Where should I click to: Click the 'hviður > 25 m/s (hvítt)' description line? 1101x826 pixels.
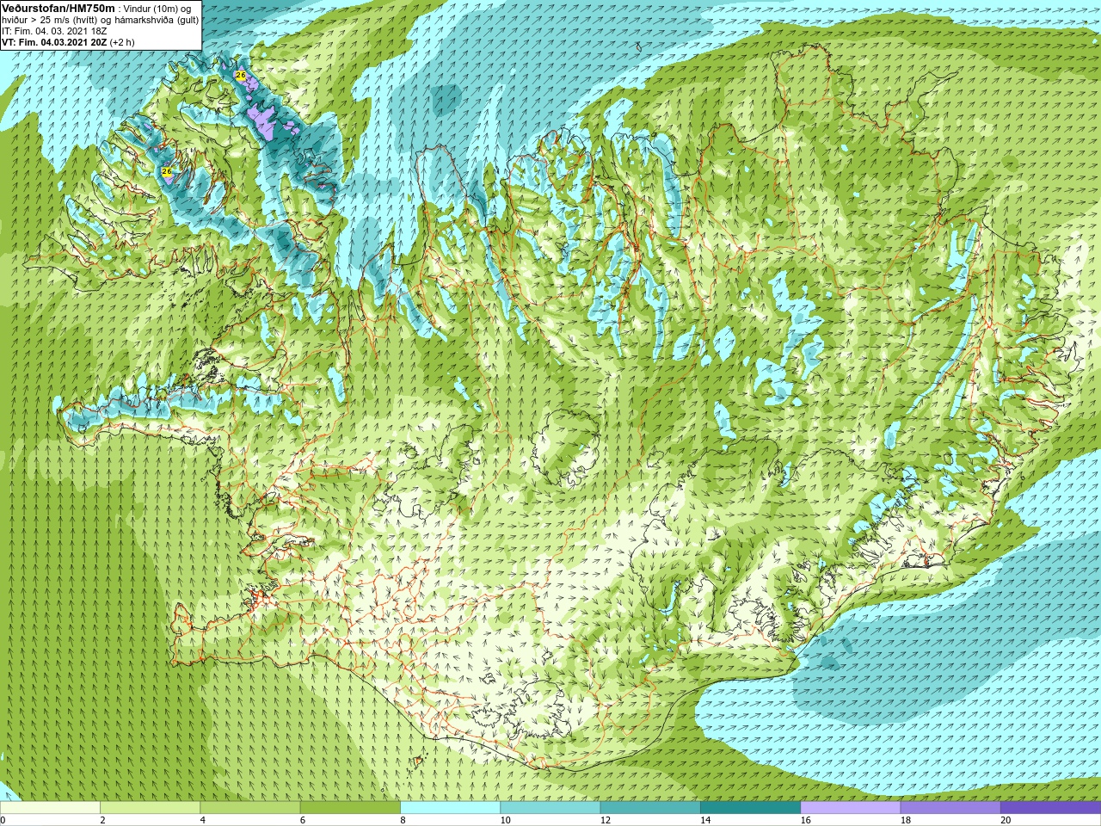[x=100, y=19]
